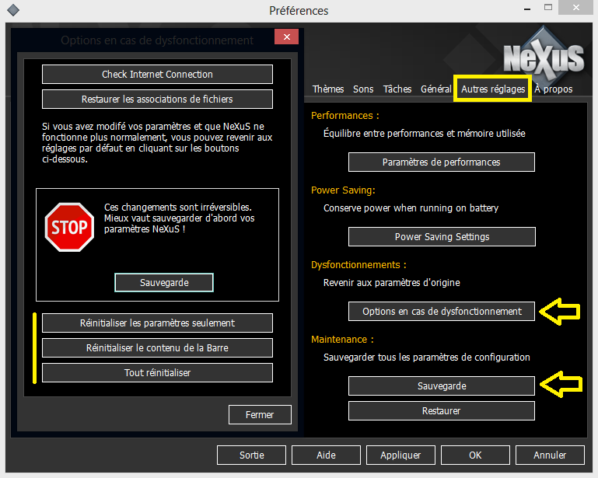Click the 'Power Saving:' heading
Screen dimensions: 598x478
(x=343, y=190)
